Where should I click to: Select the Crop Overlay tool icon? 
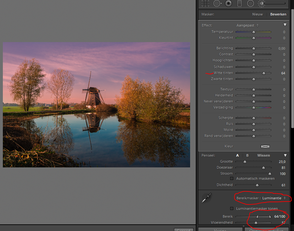[x=206, y=3]
